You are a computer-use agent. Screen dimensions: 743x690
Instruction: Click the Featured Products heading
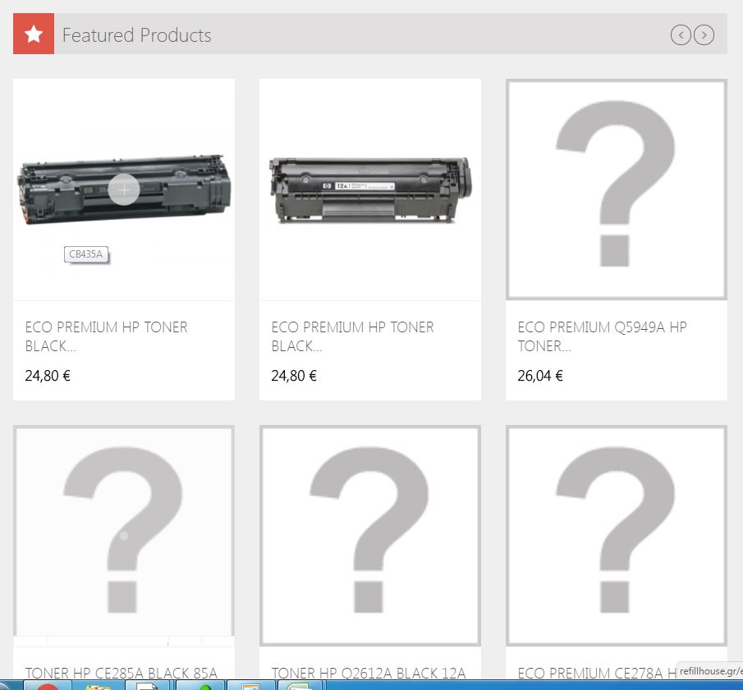click(x=137, y=35)
